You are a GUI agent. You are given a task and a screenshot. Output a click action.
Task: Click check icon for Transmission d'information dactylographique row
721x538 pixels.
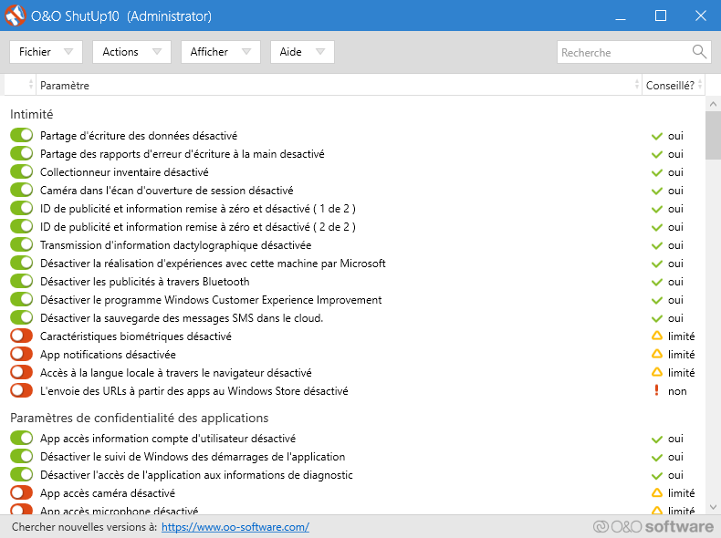pos(656,246)
